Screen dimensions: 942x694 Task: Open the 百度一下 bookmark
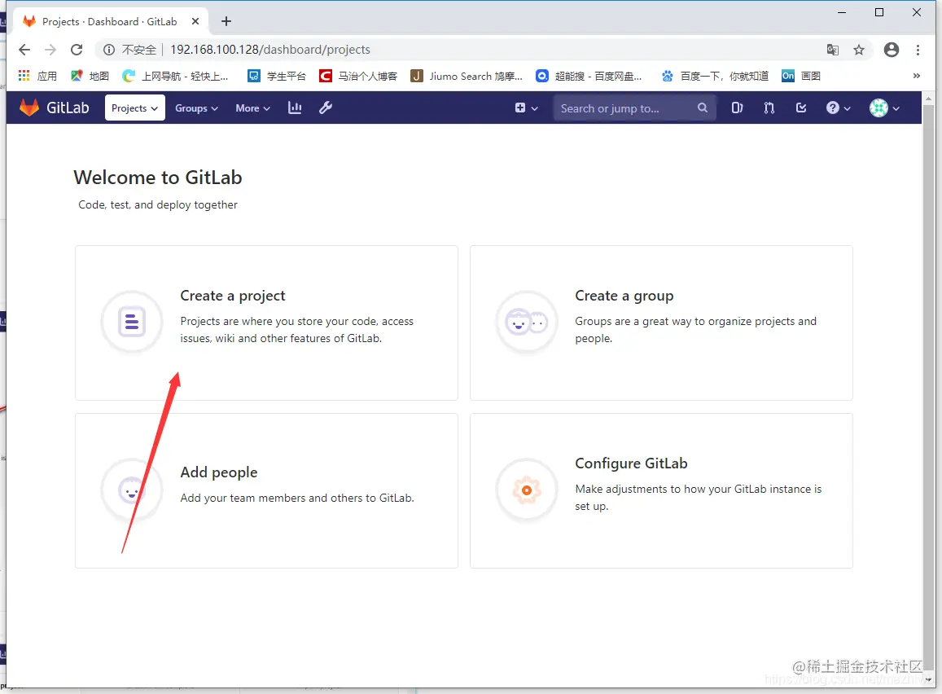coord(715,76)
